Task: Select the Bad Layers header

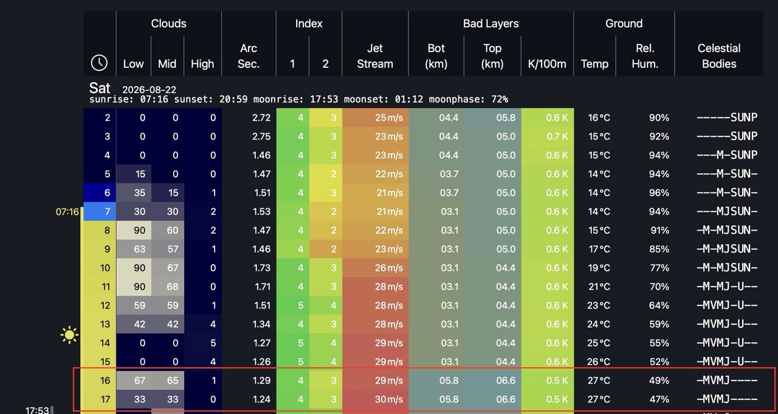Action: (x=491, y=24)
